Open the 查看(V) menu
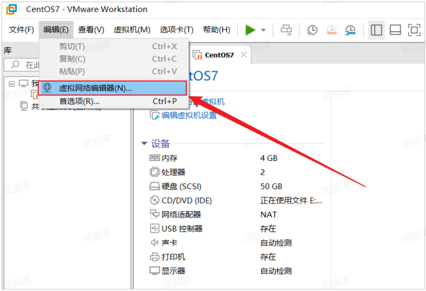Image resolution: width=426 pixels, height=291 pixels. (x=91, y=30)
